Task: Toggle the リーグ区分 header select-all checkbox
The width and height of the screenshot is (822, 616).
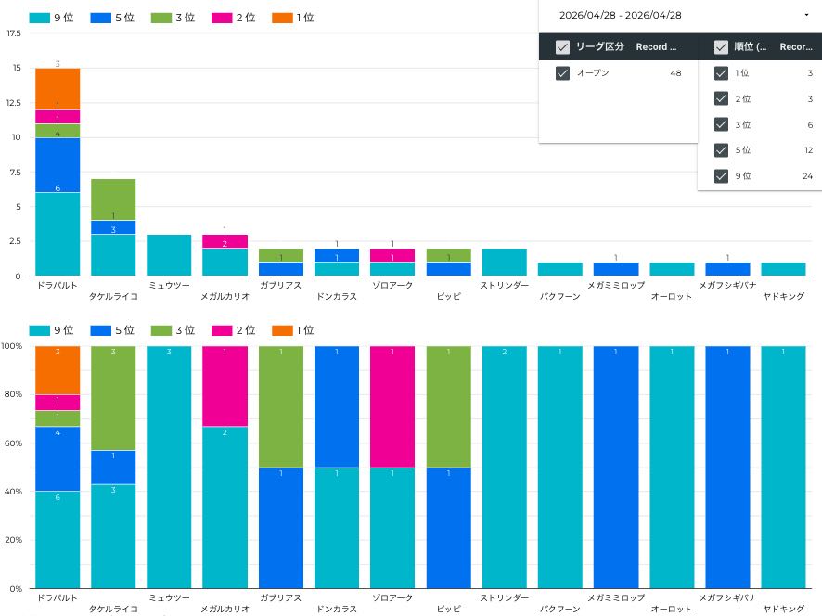Action: [562, 47]
